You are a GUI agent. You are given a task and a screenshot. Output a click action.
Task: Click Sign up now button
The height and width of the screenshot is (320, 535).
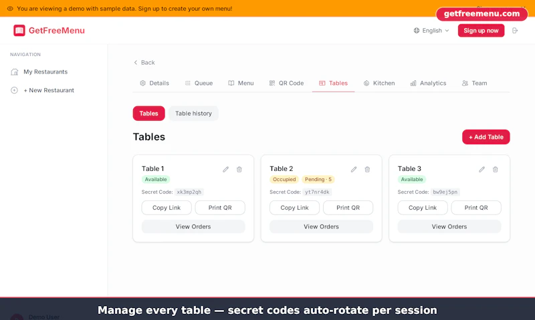[x=481, y=31]
